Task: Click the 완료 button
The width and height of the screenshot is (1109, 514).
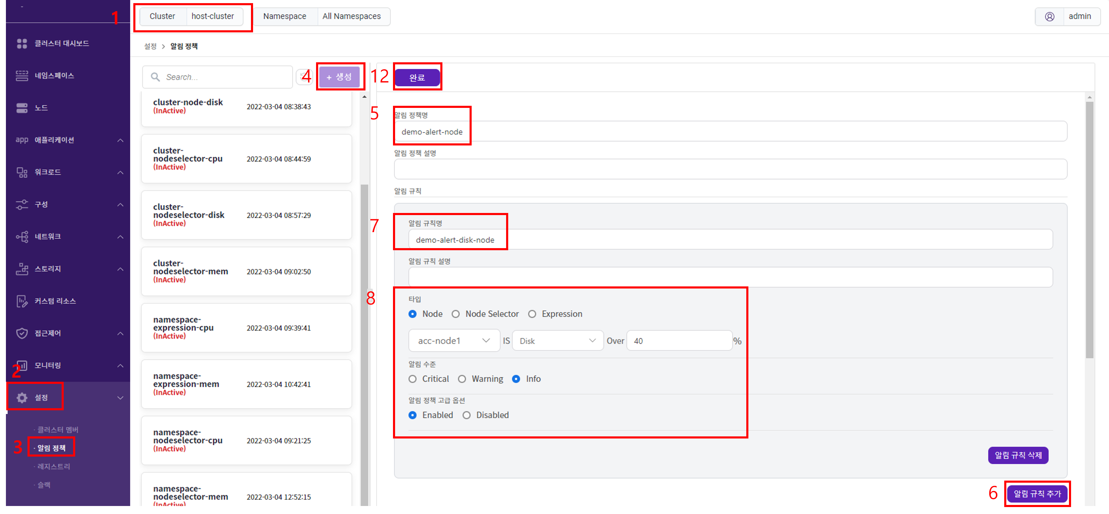Action: 417,78
